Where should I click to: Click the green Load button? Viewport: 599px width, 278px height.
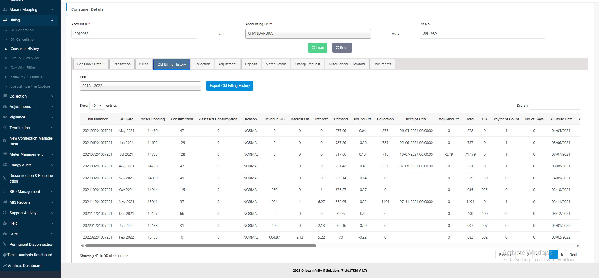(x=318, y=48)
